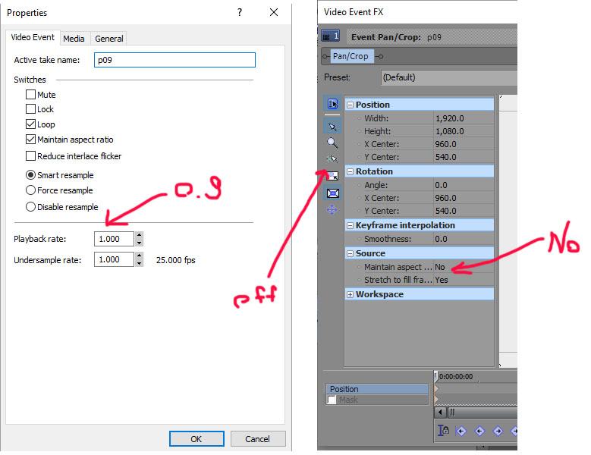This screenshot has height=455, width=591.
Task: Switch to the Video Event tab
Action: pyautogui.click(x=33, y=37)
